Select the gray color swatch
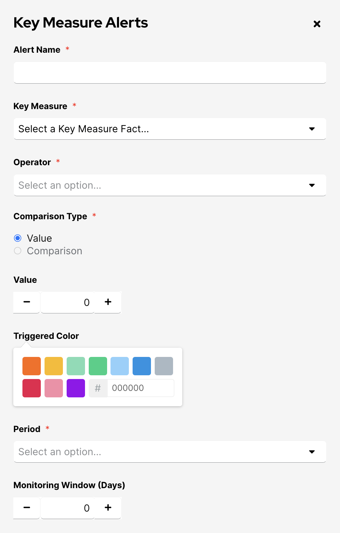This screenshot has height=533, width=340. 164,366
